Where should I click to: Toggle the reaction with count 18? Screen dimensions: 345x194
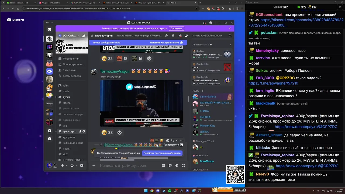(x=122, y=58)
